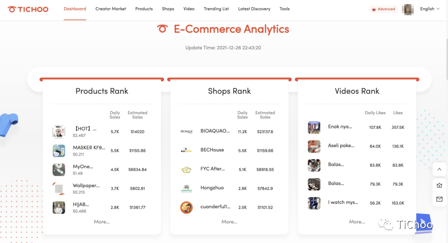The image size is (448, 243).
Task: Open the Balas video thumbnail with 83.8K likes
Action: click(314, 165)
